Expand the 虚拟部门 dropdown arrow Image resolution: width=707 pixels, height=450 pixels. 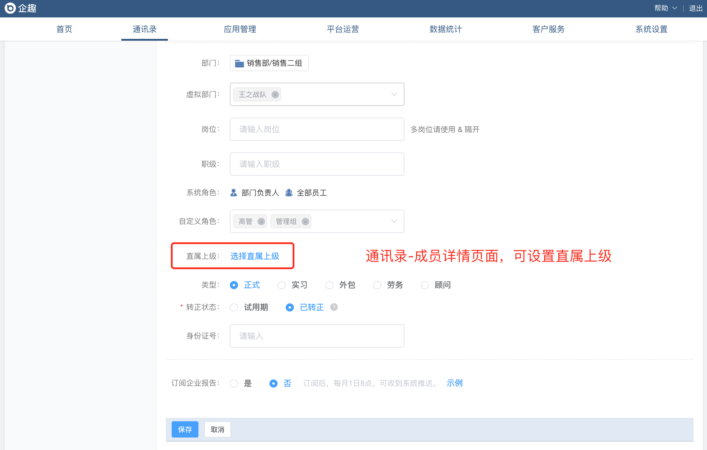(x=394, y=94)
